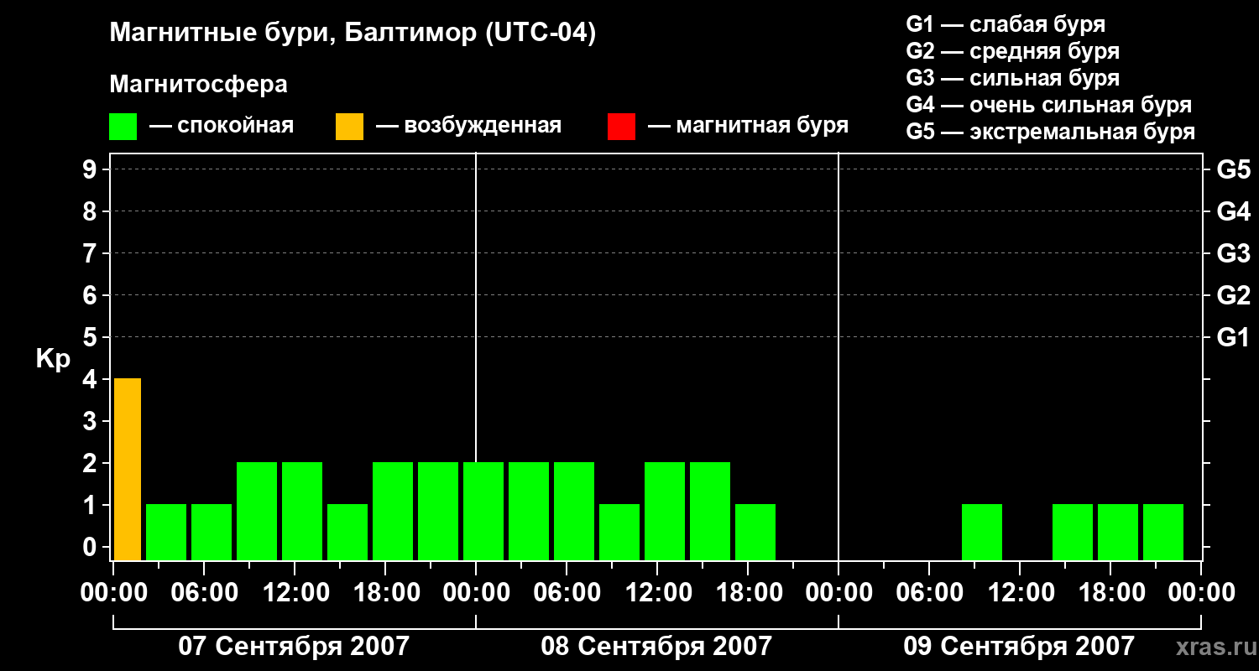Click the '08 Сентября 2007' date label
The image size is (1259, 671).
(656, 646)
